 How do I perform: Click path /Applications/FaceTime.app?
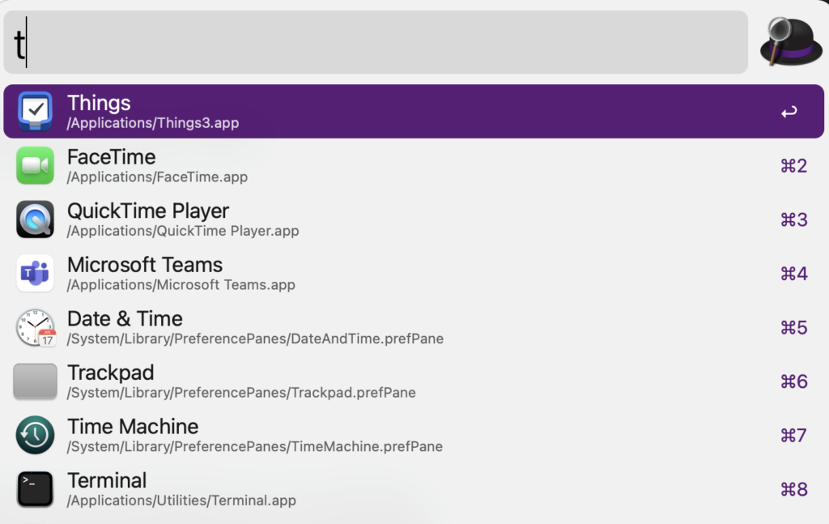tap(157, 177)
